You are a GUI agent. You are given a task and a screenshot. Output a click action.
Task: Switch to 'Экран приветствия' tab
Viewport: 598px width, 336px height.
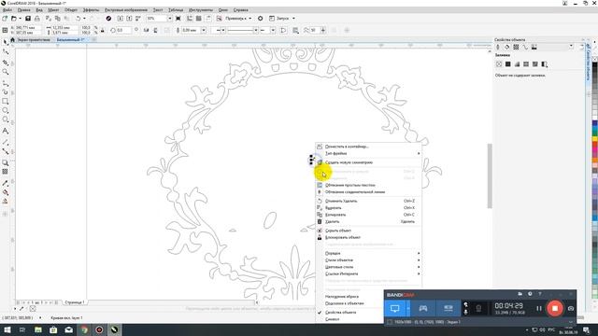[x=34, y=39]
